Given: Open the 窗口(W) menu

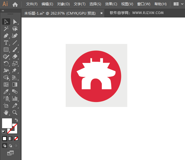Looking at the screenshot, I should [x=144, y=4].
